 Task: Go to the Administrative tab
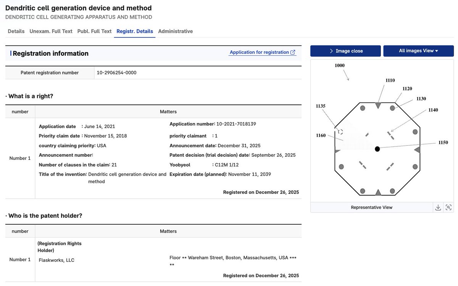(x=176, y=31)
